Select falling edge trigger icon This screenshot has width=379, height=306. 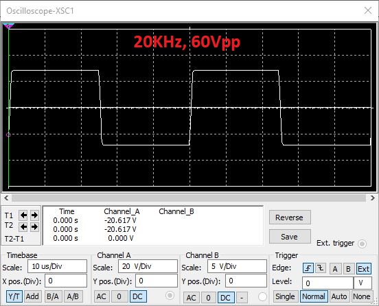[x=321, y=268]
